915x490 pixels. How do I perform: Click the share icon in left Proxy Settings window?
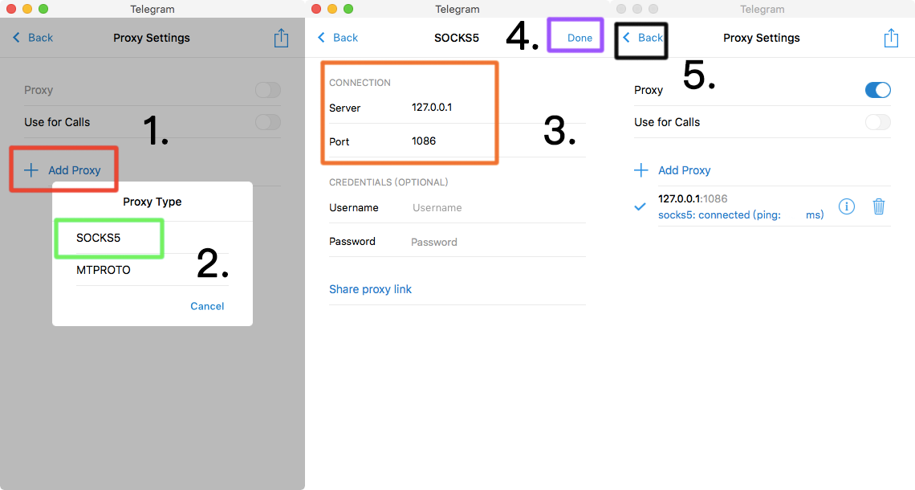tap(281, 38)
